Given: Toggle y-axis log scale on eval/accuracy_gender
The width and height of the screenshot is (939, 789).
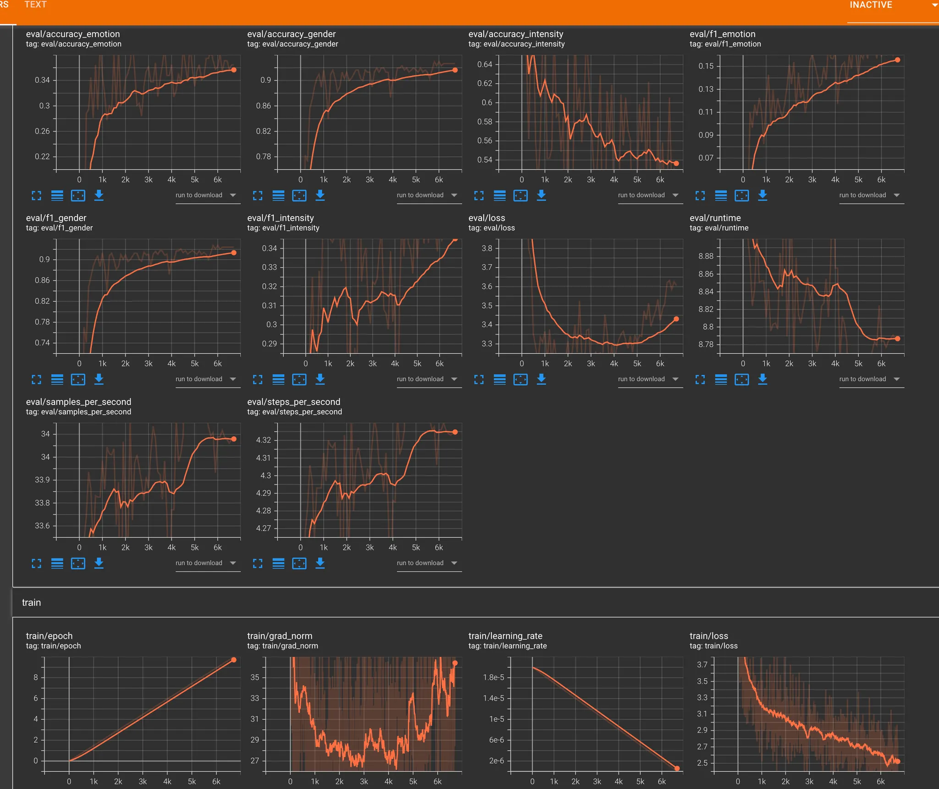Looking at the screenshot, I should point(278,196).
